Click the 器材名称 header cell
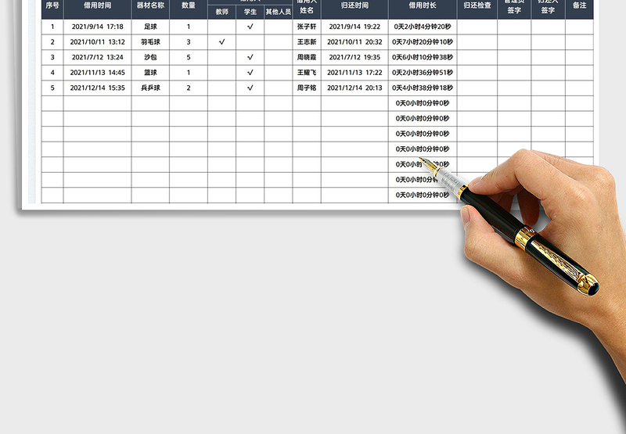626x434 pixels. click(150, 5)
